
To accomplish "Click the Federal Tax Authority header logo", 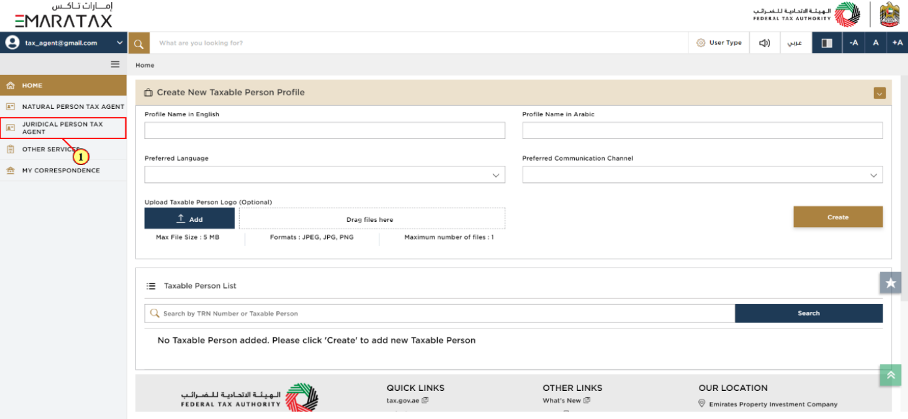I will (807, 14).
